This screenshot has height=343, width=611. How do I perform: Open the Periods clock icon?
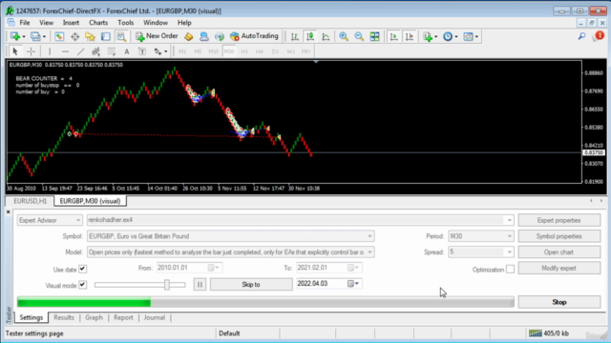coord(448,36)
